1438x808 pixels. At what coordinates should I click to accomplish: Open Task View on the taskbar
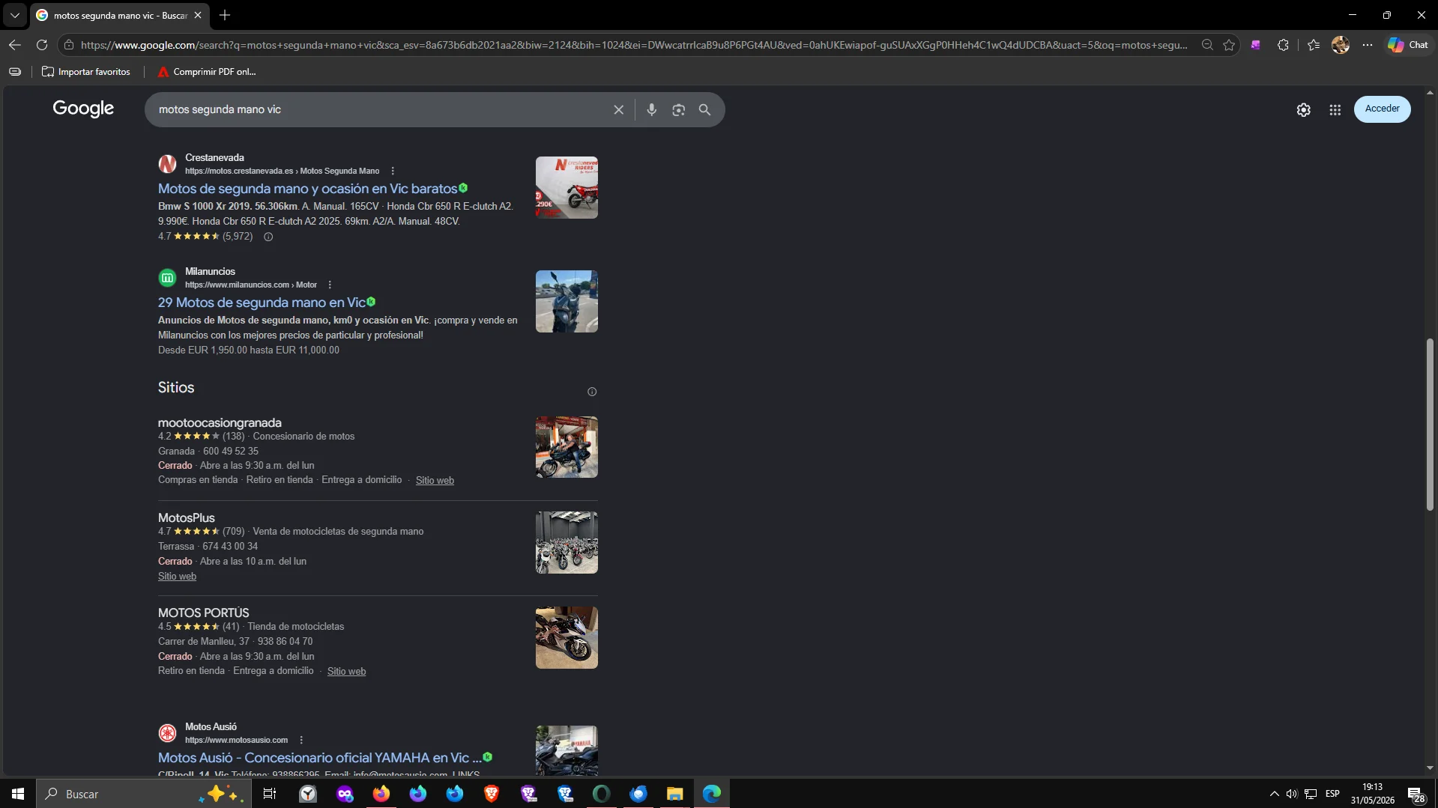(x=270, y=794)
